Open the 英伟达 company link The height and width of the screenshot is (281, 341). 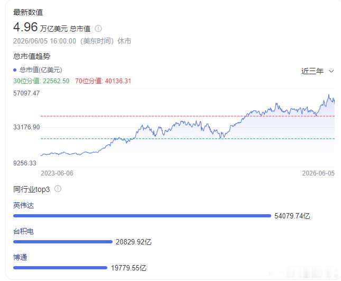click(x=23, y=205)
